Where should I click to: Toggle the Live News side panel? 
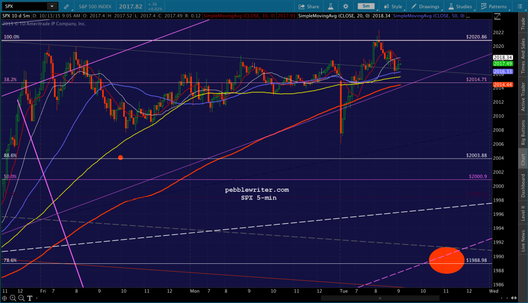pyautogui.click(x=523, y=241)
